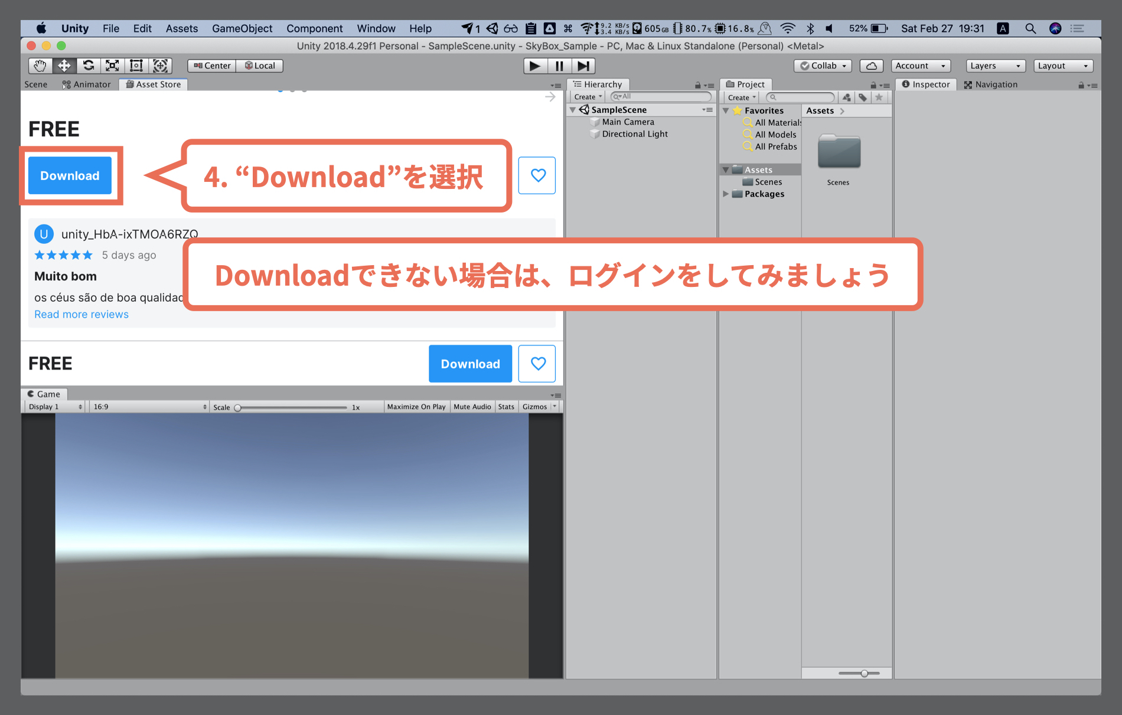Open the Read more reviews link

pyautogui.click(x=81, y=315)
